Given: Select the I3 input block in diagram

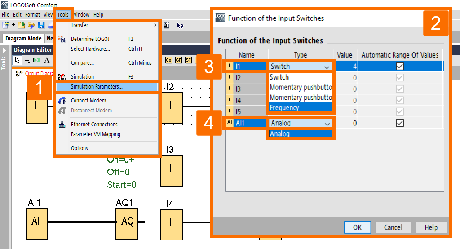Looking at the screenshot, I should point(172,171).
